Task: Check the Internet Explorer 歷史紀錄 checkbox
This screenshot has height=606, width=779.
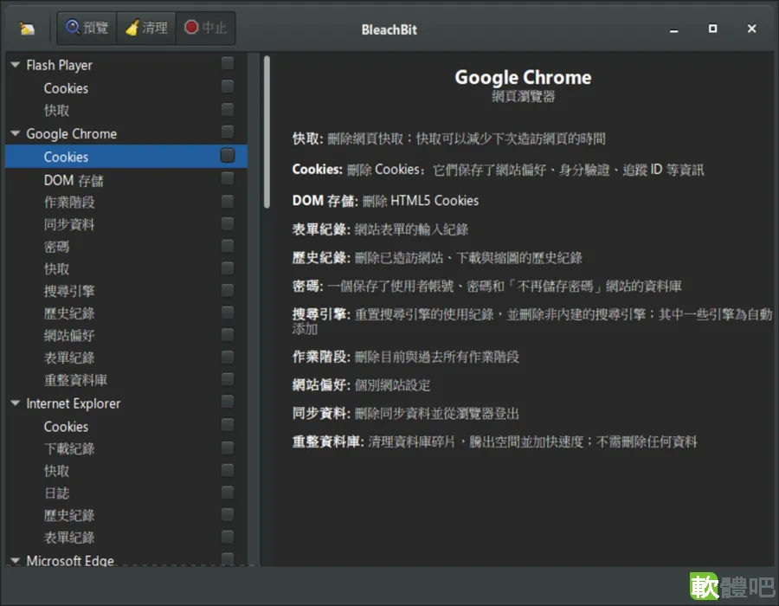Action: pos(227,514)
